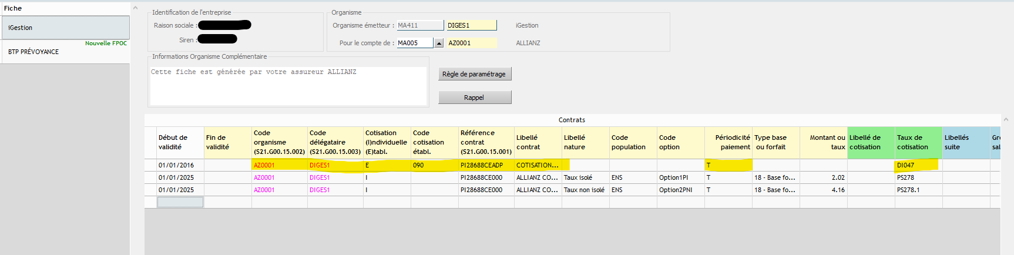Click the Pour le compte de MA005 field
Image resolution: width=1014 pixels, height=255 pixels.
tap(415, 43)
